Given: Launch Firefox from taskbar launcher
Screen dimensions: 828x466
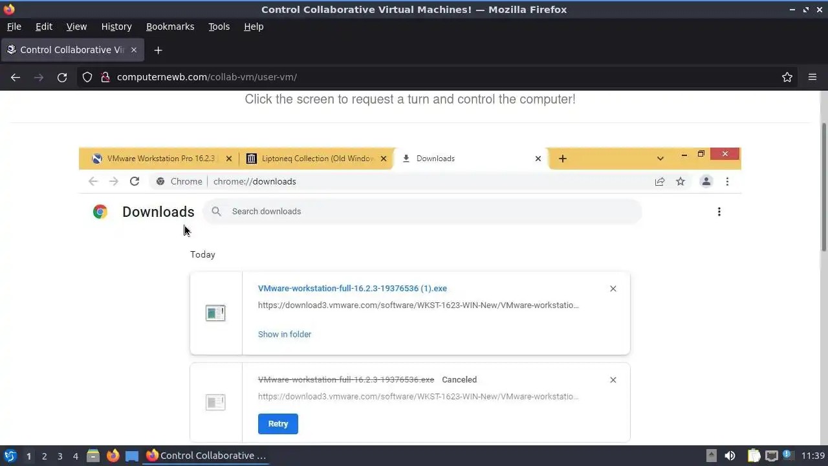Looking at the screenshot, I should click(x=113, y=456).
